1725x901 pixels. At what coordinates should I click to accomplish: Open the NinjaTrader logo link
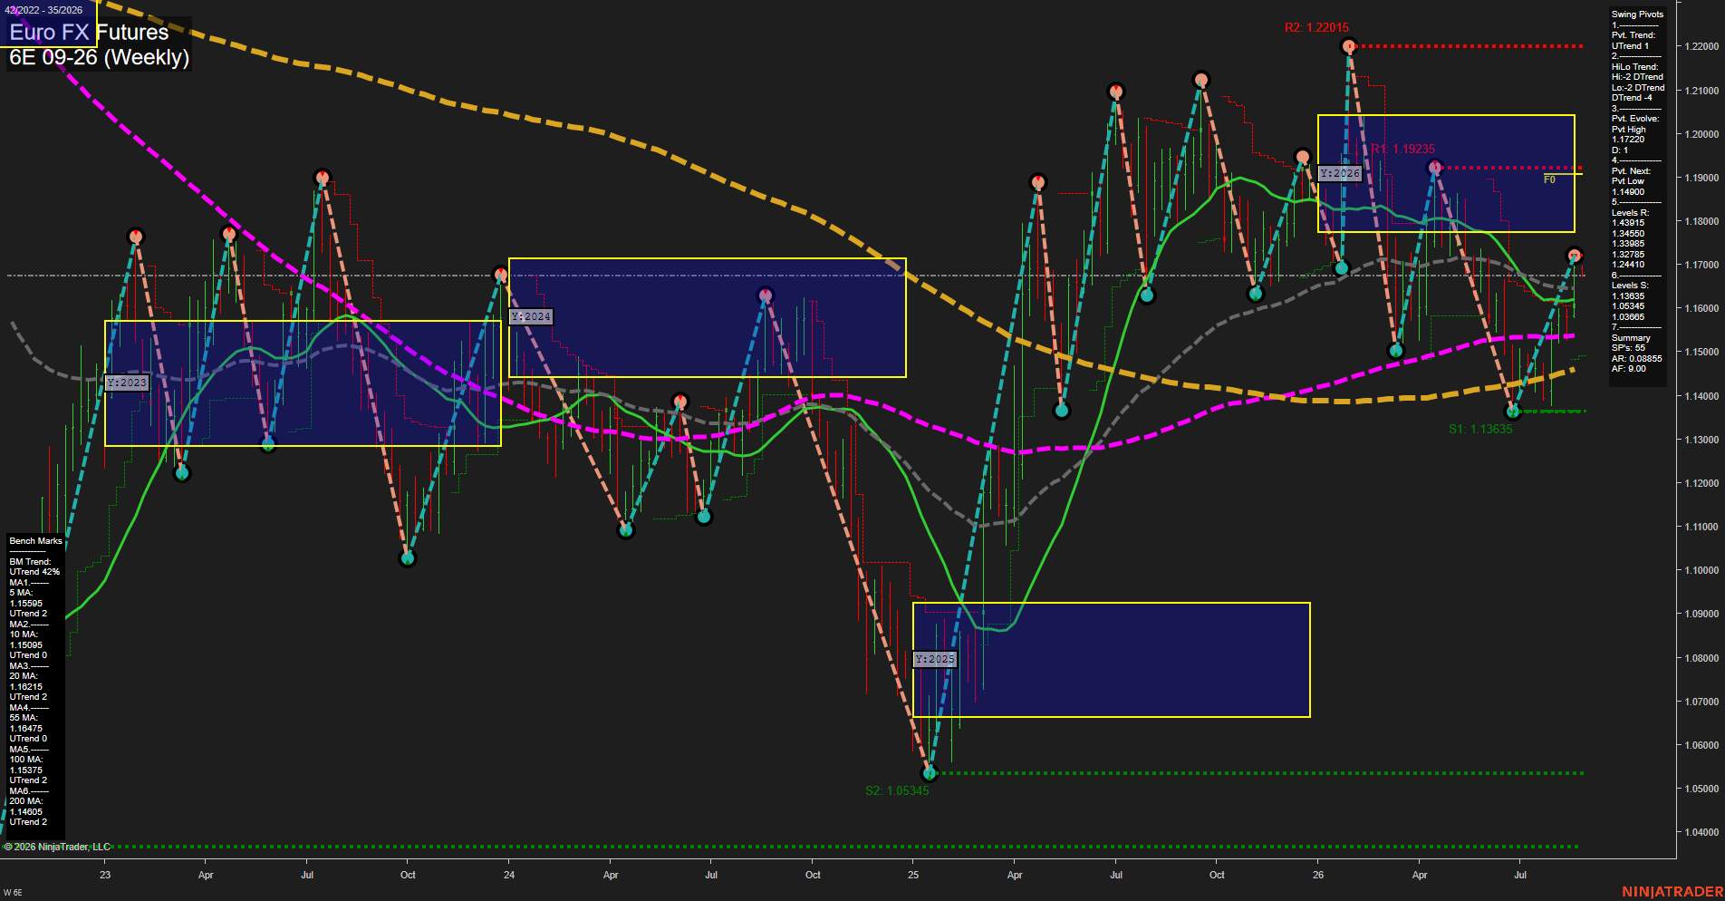(x=1672, y=892)
